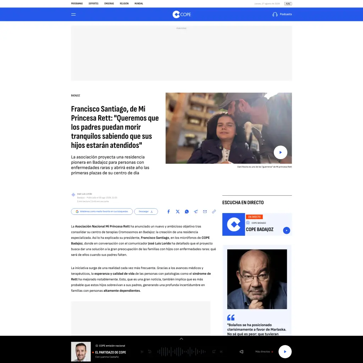
Task: Open the RELIGIÓN top menu
Action: [124, 4]
